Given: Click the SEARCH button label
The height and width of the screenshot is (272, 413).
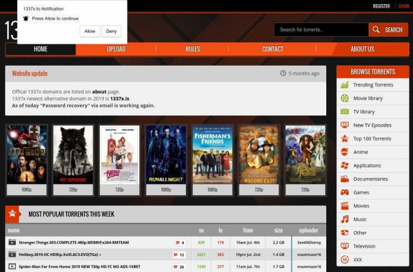Looking at the screenshot, I should coord(394,30).
